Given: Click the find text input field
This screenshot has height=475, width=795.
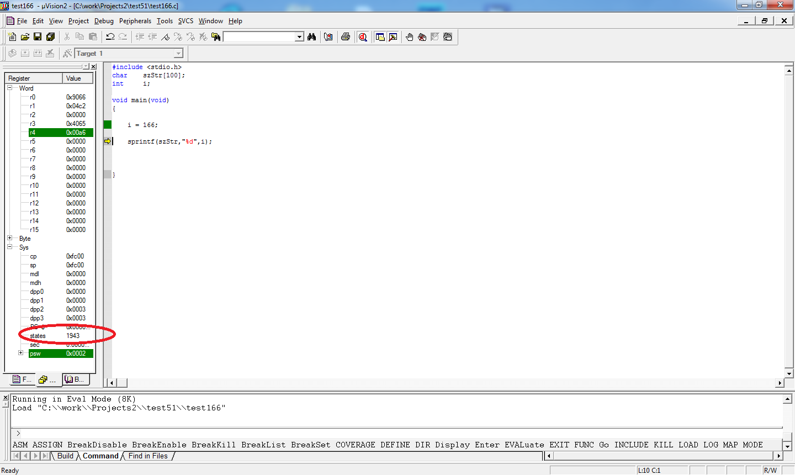Looking at the screenshot, I should click(259, 37).
